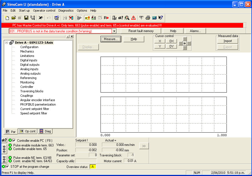Click the New file toolbar icon

click(7, 18)
